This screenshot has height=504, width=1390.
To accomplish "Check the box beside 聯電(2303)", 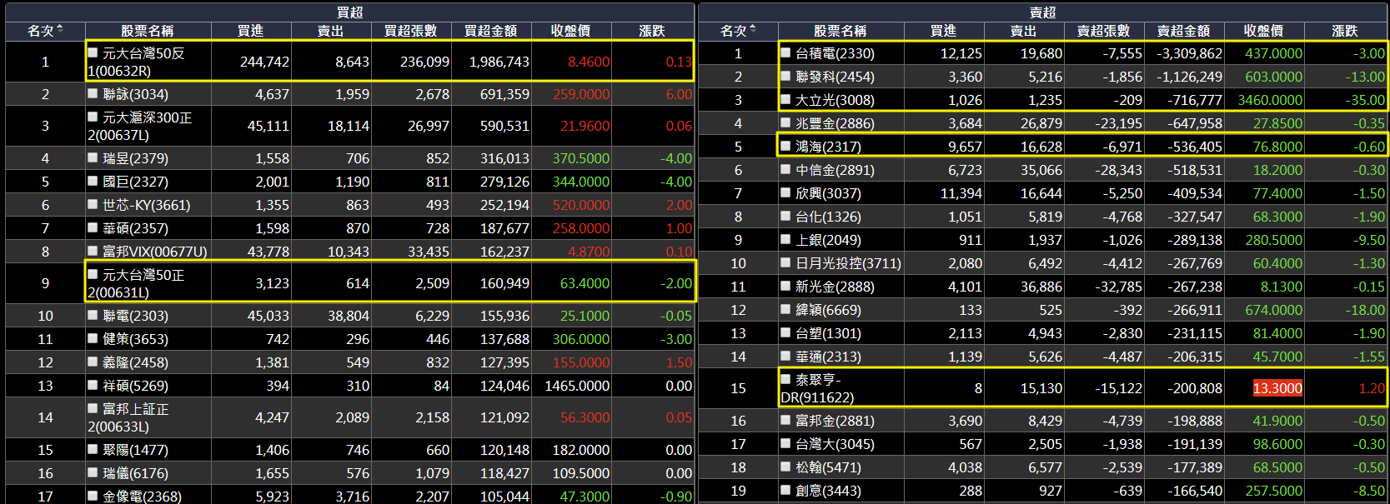I will (x=93, y=316).
